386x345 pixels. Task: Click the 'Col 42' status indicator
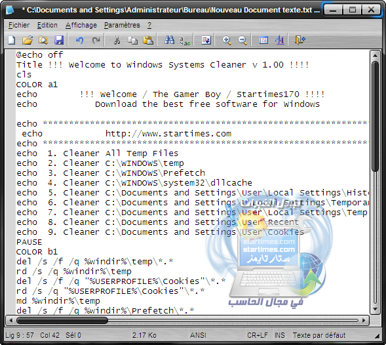[x=50, y=335]
